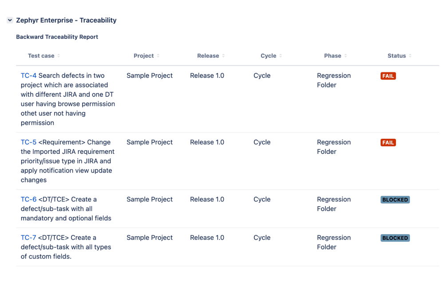
Task: Click the FAIL status badge for TC-5
Action: tap(388, 143)
